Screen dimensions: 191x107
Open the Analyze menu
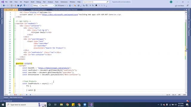click(x=50, y=2)
